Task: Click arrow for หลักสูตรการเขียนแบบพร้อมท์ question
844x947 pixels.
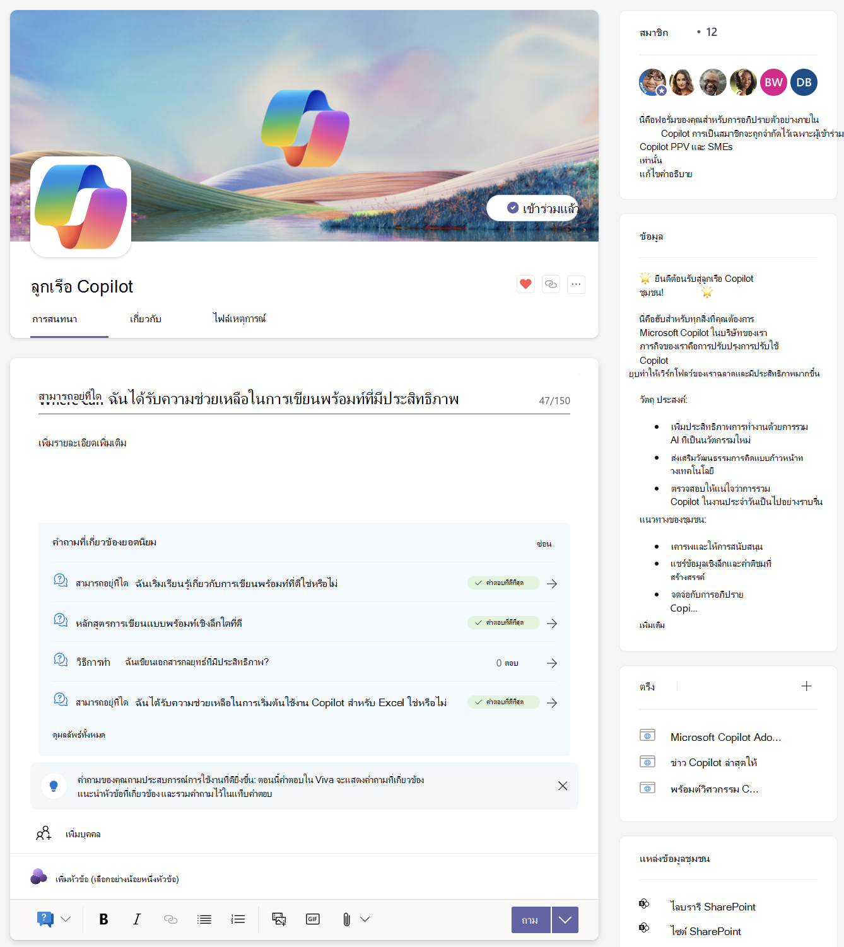Action: pos(552,624)
